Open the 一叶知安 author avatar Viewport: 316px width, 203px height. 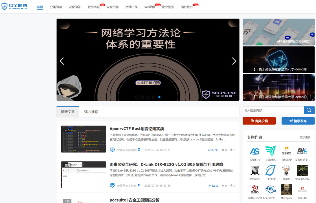click(271, 170)
